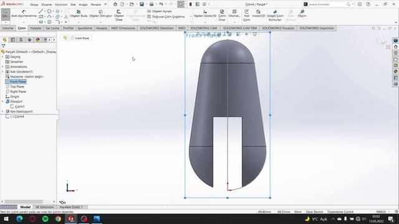Open the ConfigurationManager panel tab

point(21,40)
